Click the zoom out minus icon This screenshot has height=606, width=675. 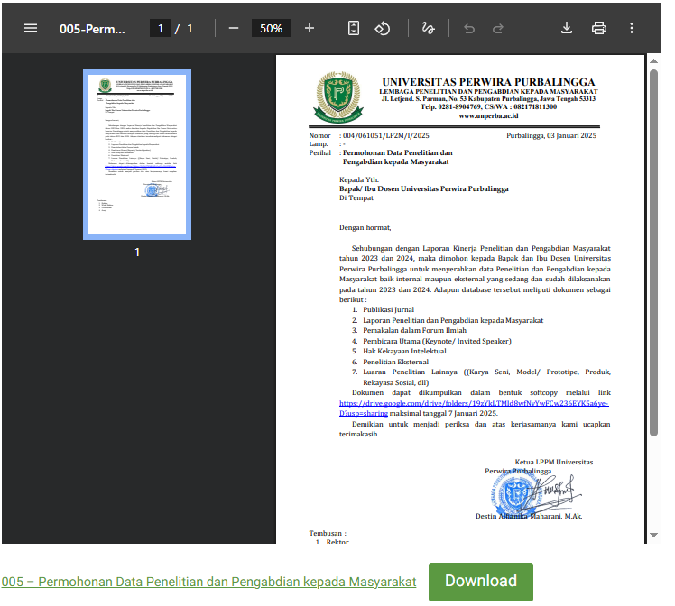tap(234, 28)
